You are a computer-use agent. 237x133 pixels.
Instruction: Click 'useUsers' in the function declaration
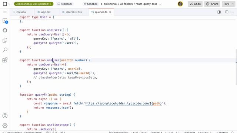(x=54, y=30)
